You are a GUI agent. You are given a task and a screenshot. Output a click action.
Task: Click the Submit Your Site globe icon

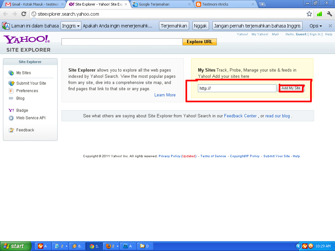11,83
